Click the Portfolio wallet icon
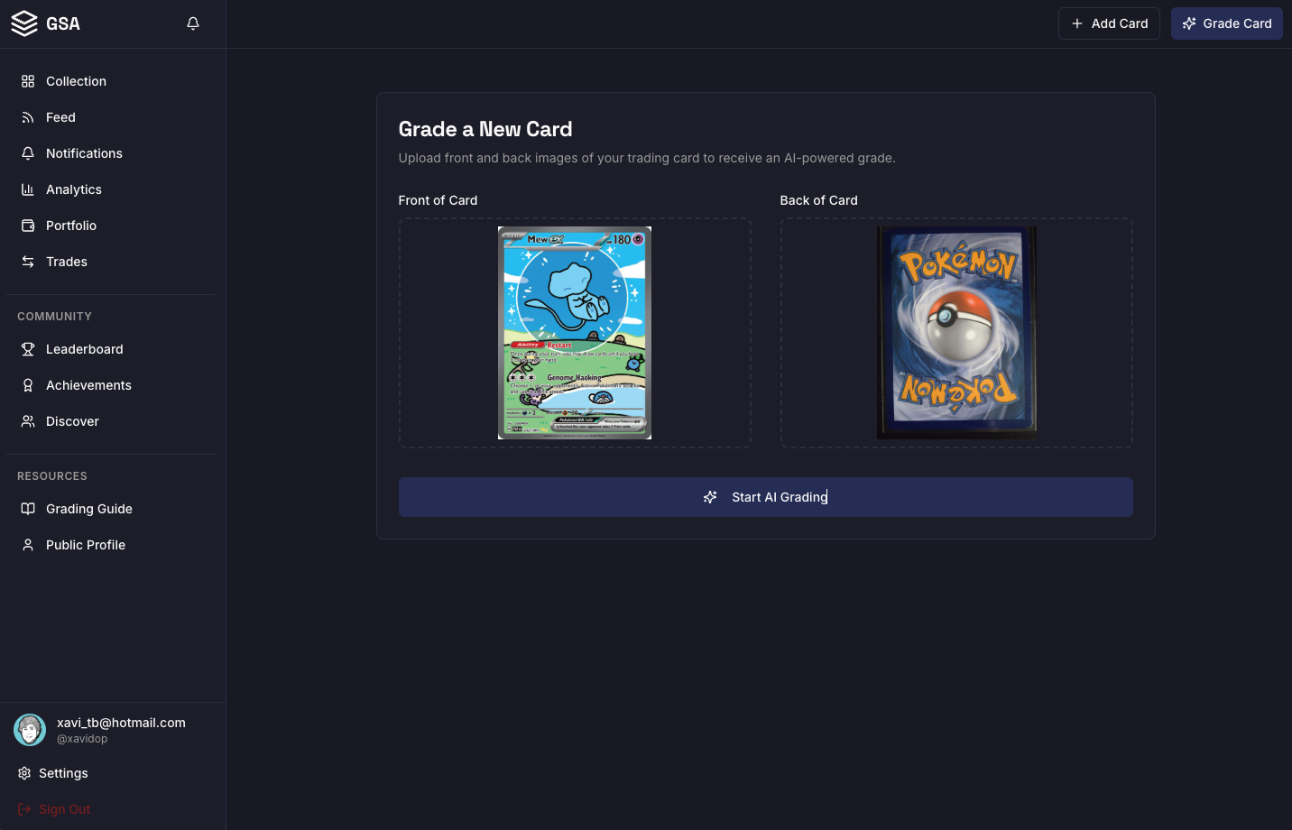Viewport: 1292px width, 830px height. [28, 226]
